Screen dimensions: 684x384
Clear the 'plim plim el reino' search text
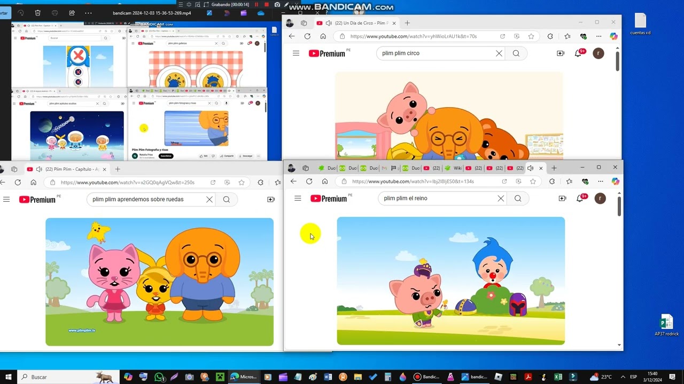tap(501, 198)
